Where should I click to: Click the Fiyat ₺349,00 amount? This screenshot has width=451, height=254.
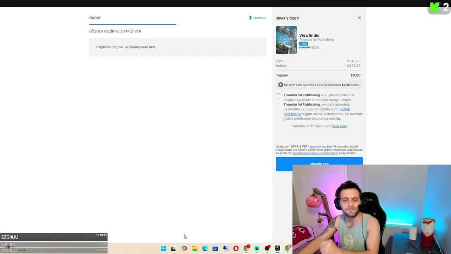click(354, 61)
